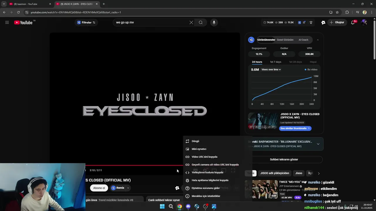This screenshot has width=376, height=211.
Task: Toggle the Bu video chart legend
Action: 311,69
